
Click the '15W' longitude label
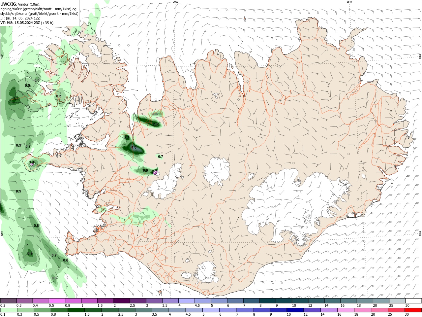(x=349, y=2)
